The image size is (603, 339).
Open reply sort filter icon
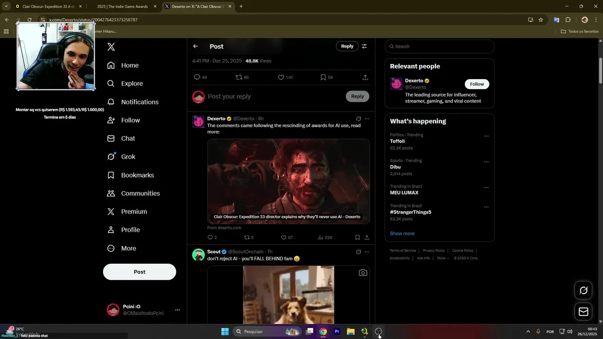[x=364, y=46]
